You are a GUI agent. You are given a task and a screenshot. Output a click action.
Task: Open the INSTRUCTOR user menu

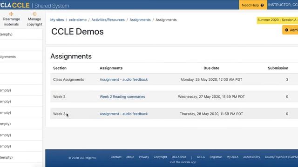283,5
